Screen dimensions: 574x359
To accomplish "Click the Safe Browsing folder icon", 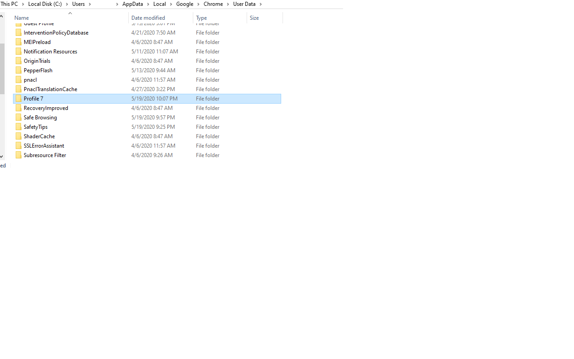I will coord(18,117).
